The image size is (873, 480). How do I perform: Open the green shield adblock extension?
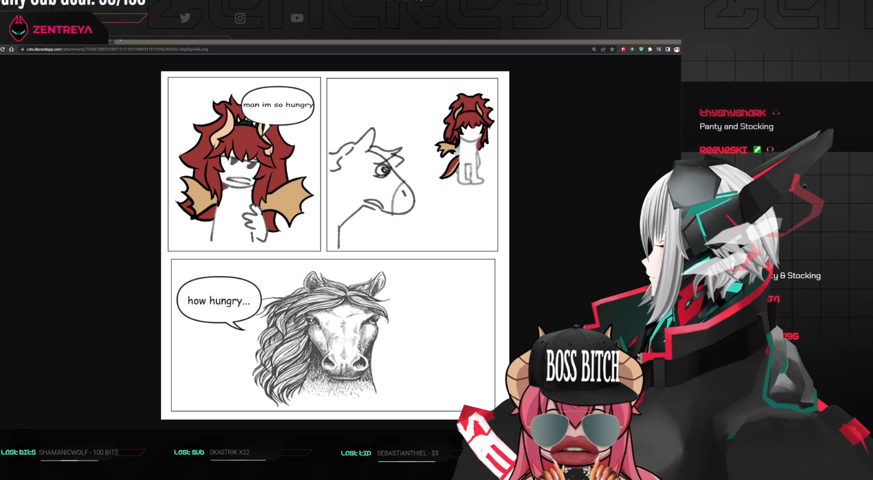point(641,49)
